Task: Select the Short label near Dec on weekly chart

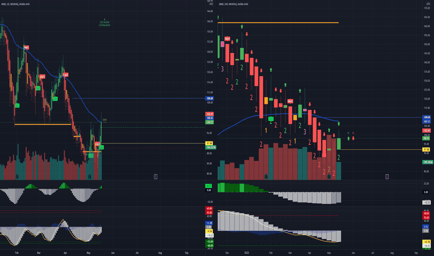Action: [227, 39]
